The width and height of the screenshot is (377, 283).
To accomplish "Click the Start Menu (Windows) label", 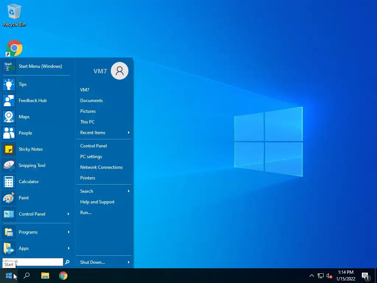I will (40, 66).
